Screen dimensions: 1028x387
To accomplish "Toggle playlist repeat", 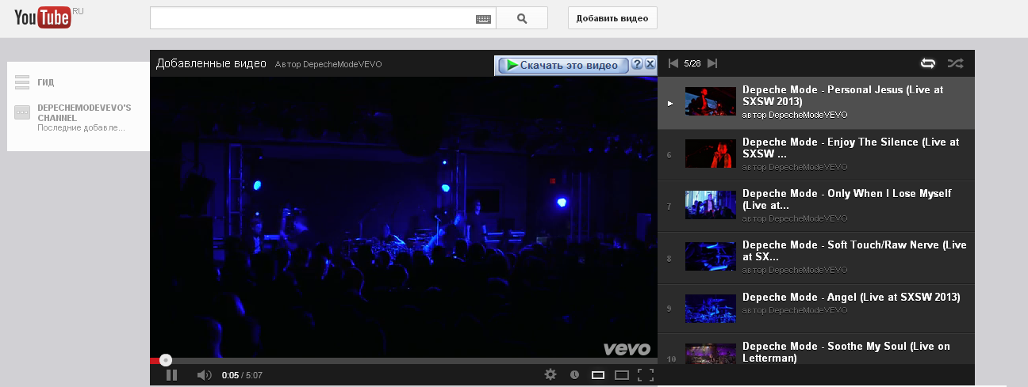I will pyautogui.click(x=927, y=63).
